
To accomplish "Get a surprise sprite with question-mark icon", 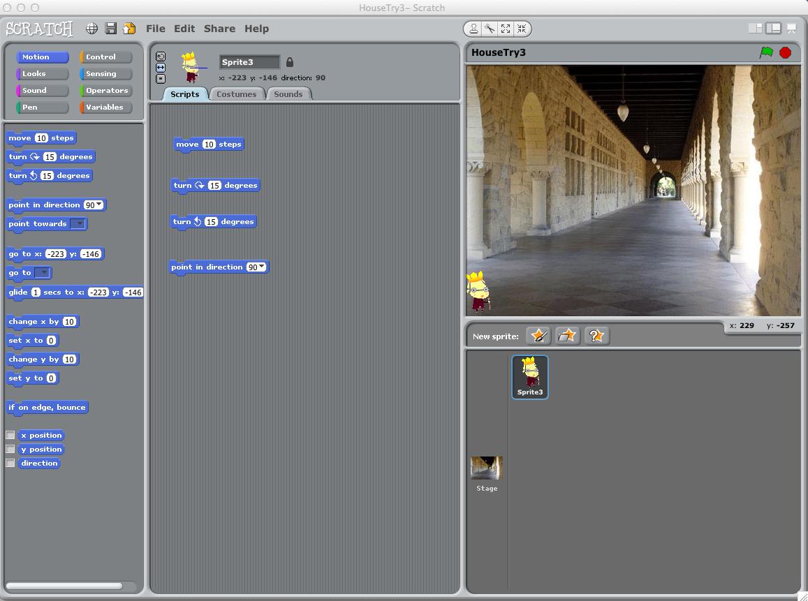I will tap(596, 336).
